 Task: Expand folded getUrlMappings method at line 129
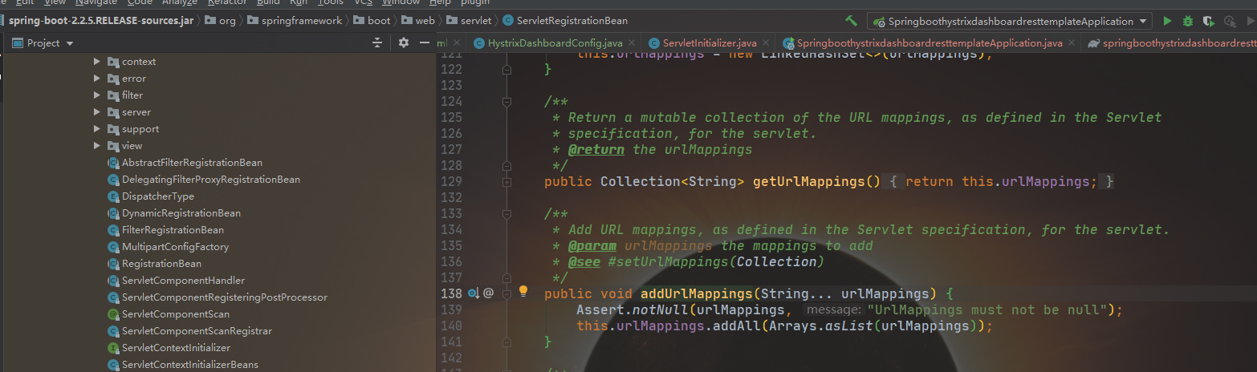point(506,182)
